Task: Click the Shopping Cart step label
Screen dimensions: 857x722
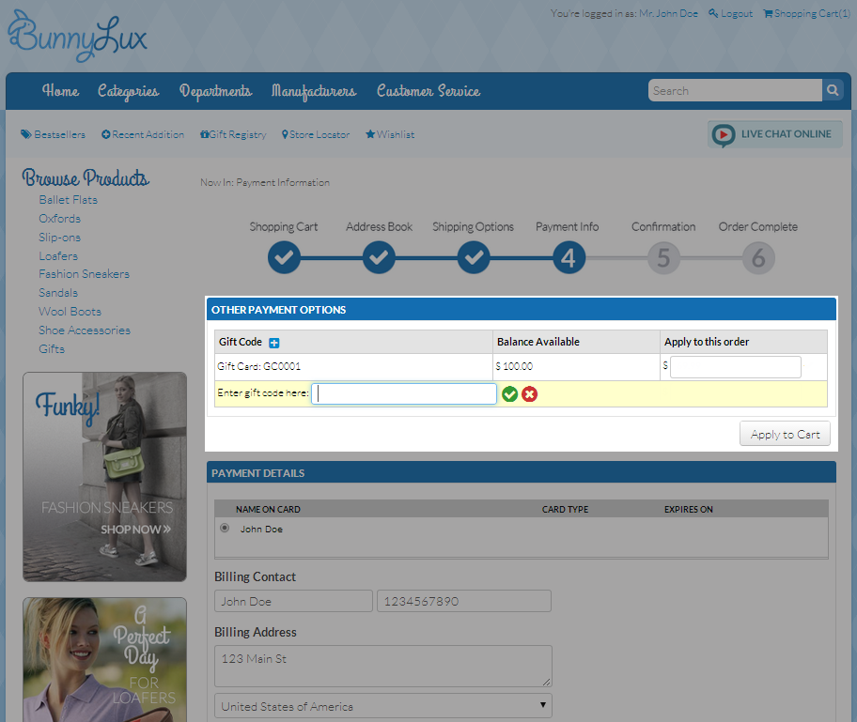Action: 284,227
